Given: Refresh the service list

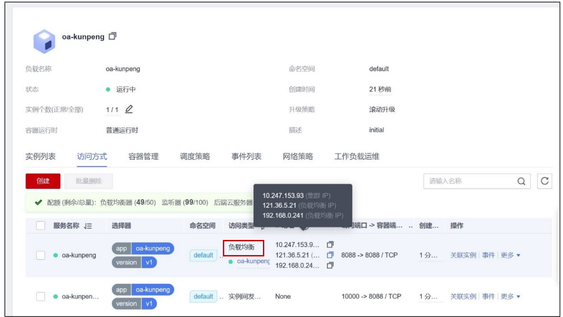Looking at the screenshot, I should 544,181.
